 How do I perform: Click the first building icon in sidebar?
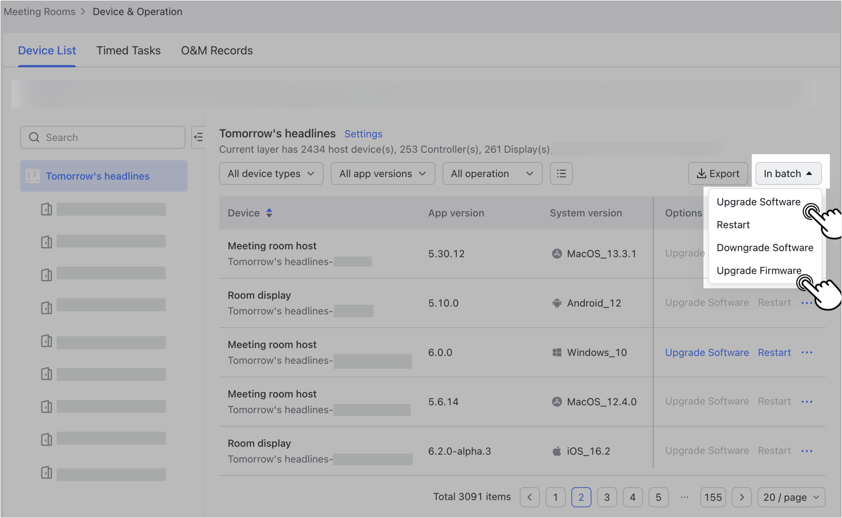pyautogui.click(x=46, y=209)
